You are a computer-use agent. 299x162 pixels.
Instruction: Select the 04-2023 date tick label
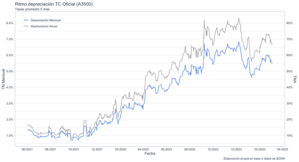coord(282,149)
